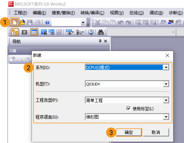This screenshot has width=184, height=143.
Task: Click the 工程类型(P) label
Action: point(47,100)
